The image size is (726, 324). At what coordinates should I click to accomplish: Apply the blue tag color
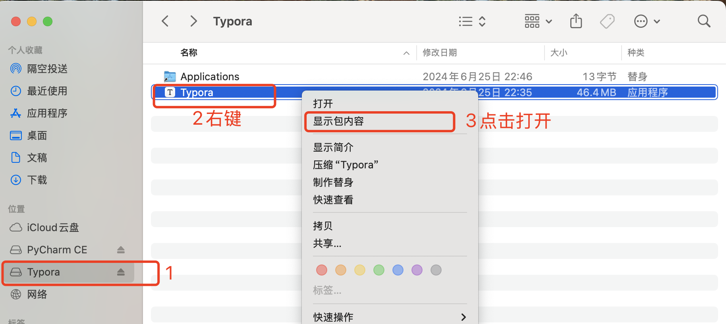[x=398, y=270]
